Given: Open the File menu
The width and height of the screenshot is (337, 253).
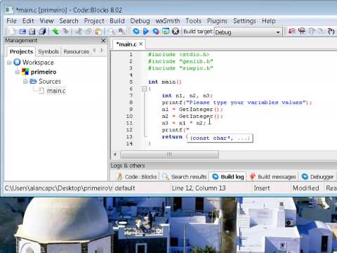Looking at the screenshot, I should pyautogui.click(x=11, y=21).
